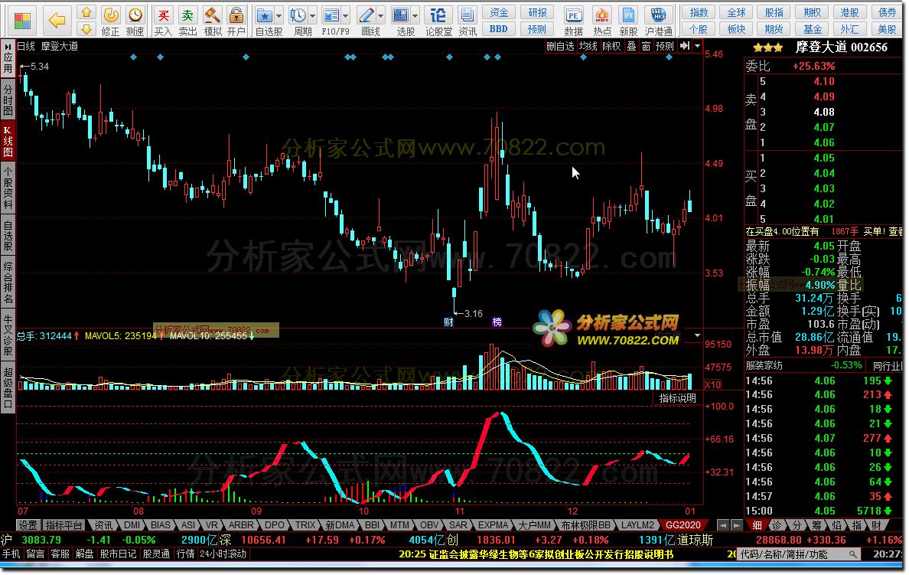
Task: Click the BBD button
Action: pos(499,29)
